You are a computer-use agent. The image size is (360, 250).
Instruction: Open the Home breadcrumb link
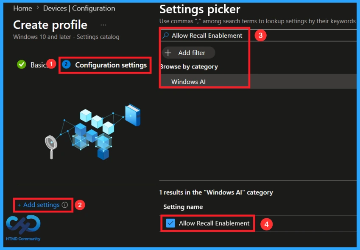click(22, 8)
